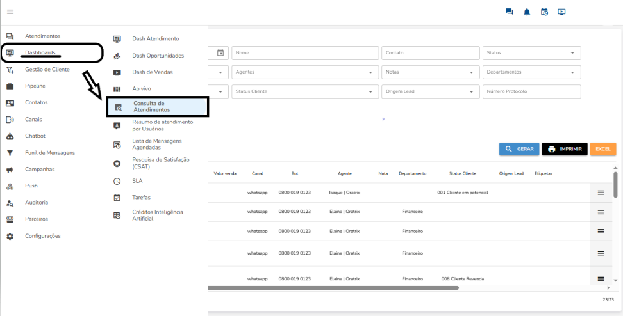The height and width of the screenshot is (316, 623).
Task: Expand the Status dropdown filter
Action: (531, 53)
